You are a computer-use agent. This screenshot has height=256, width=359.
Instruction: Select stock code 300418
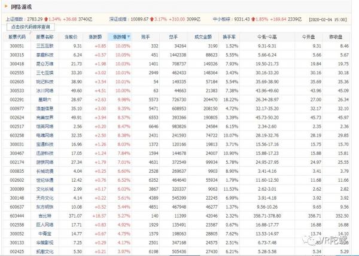(17, 64)
